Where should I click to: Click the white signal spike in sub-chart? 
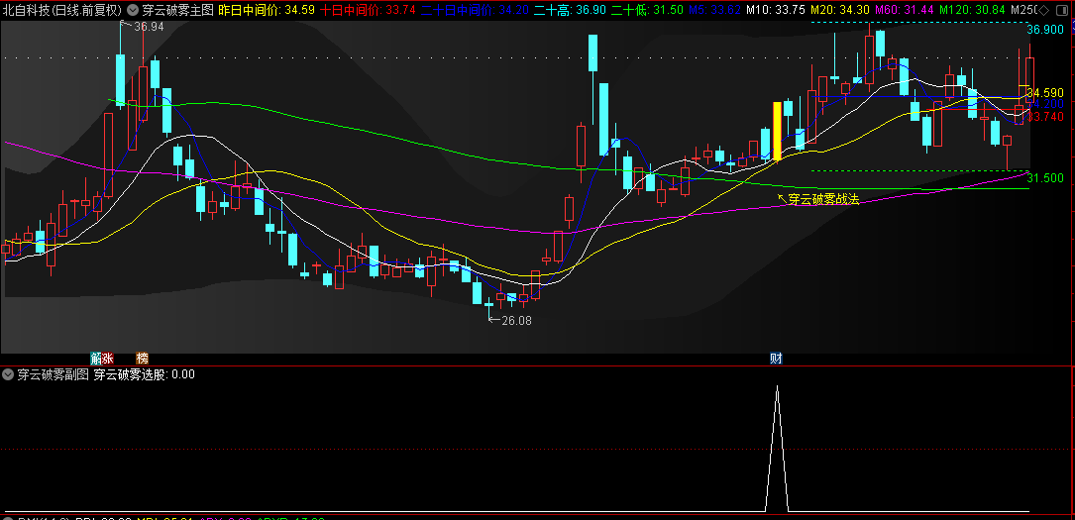(777, 449)
